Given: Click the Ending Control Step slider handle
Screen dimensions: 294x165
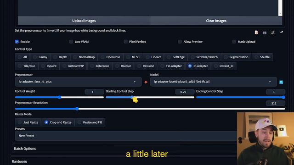Looking at the screenshot, I should (283, 97).
